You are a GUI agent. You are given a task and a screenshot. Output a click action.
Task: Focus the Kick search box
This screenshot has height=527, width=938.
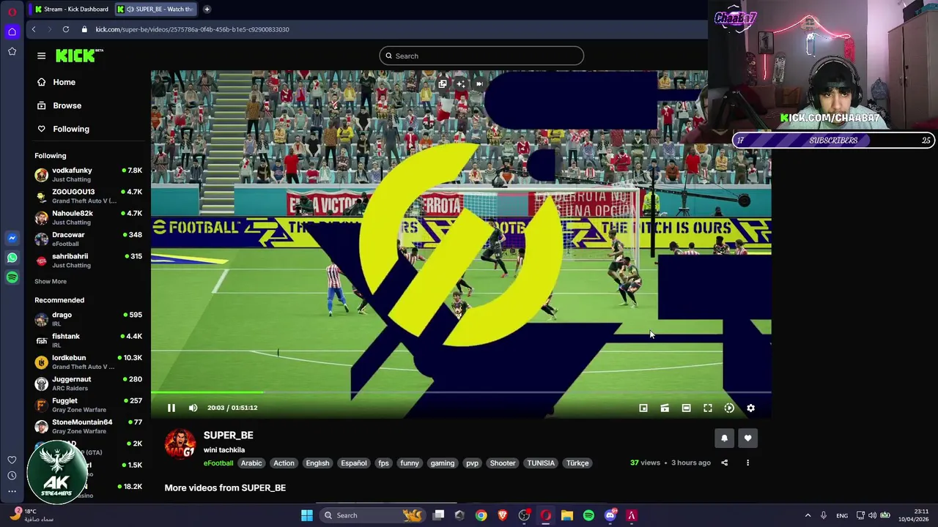(x=481, y=56)
